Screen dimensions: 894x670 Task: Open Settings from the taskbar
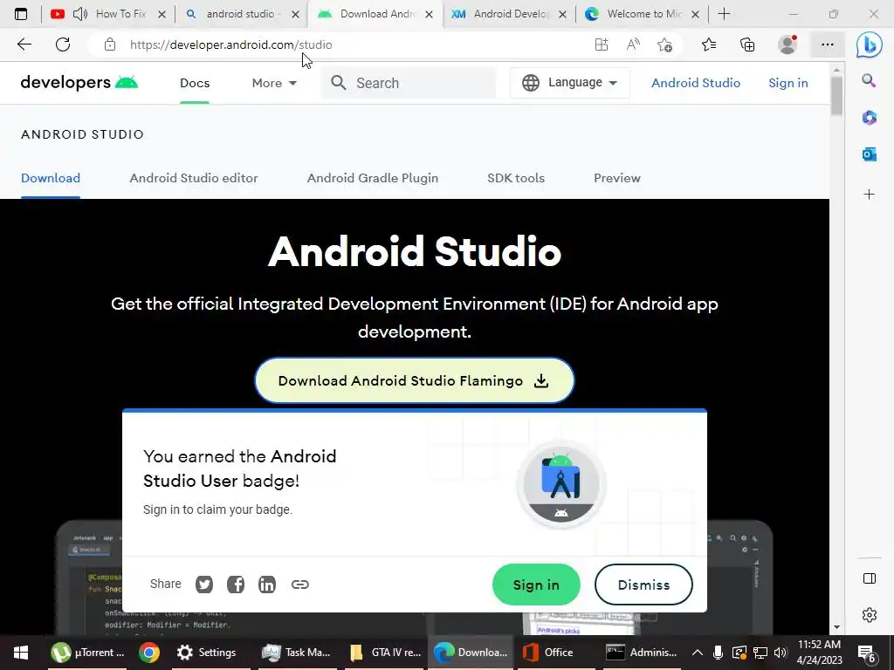[x=206, y=653]
